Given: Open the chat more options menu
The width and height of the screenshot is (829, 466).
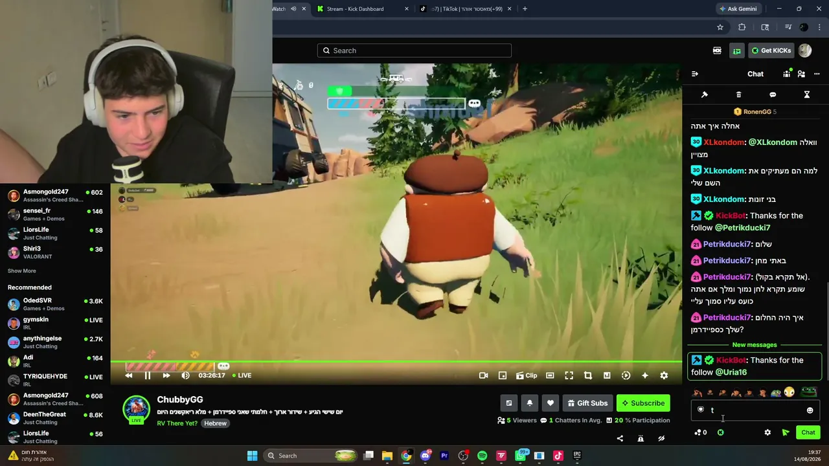Looking at the screenshot, I should click(x=817, y=74).
